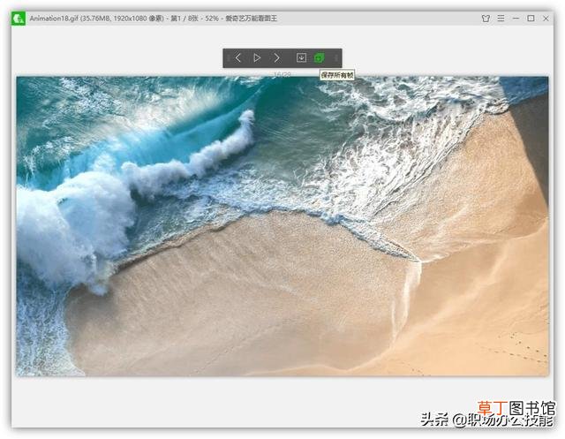This screenshot has width=565, height=439.
Task: Click the Animation18.gif title bar text
Action: (x=153, y=19)
